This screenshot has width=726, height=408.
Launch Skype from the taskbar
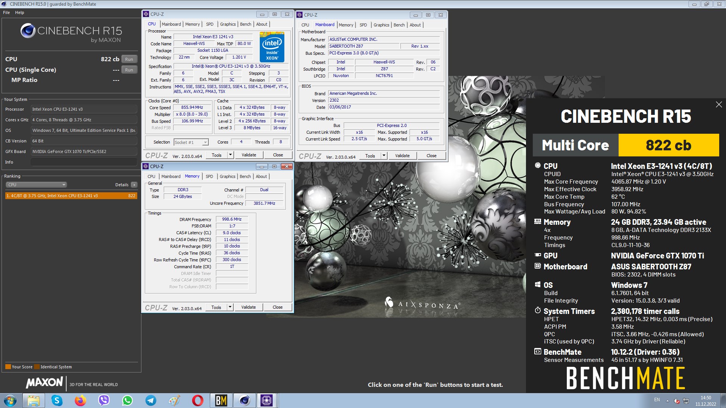pyautogui.click(x=57, y=400)
